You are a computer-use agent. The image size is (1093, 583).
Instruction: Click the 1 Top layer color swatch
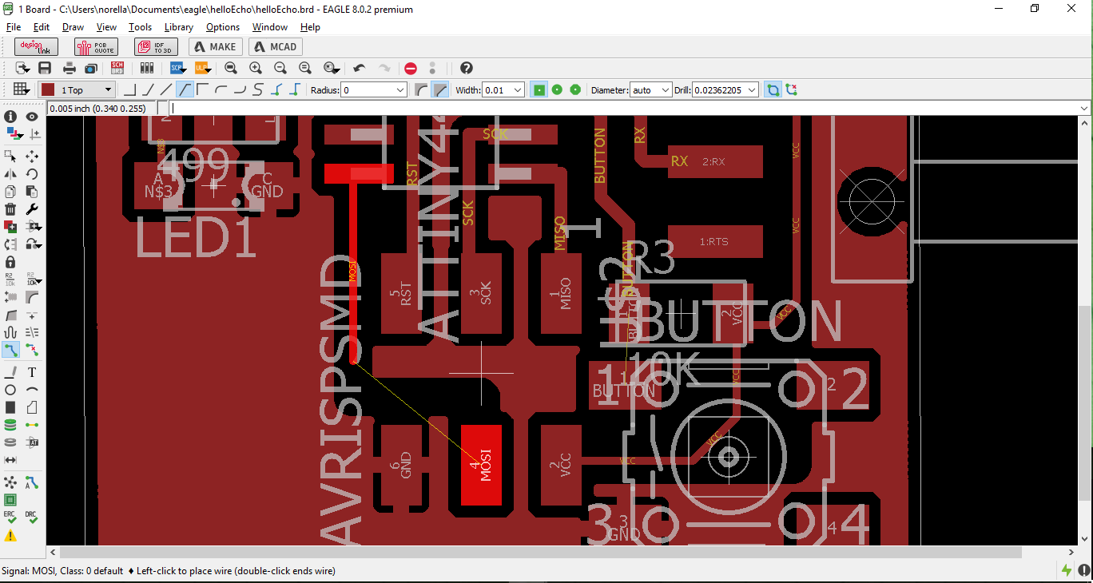tap(48, 90)
